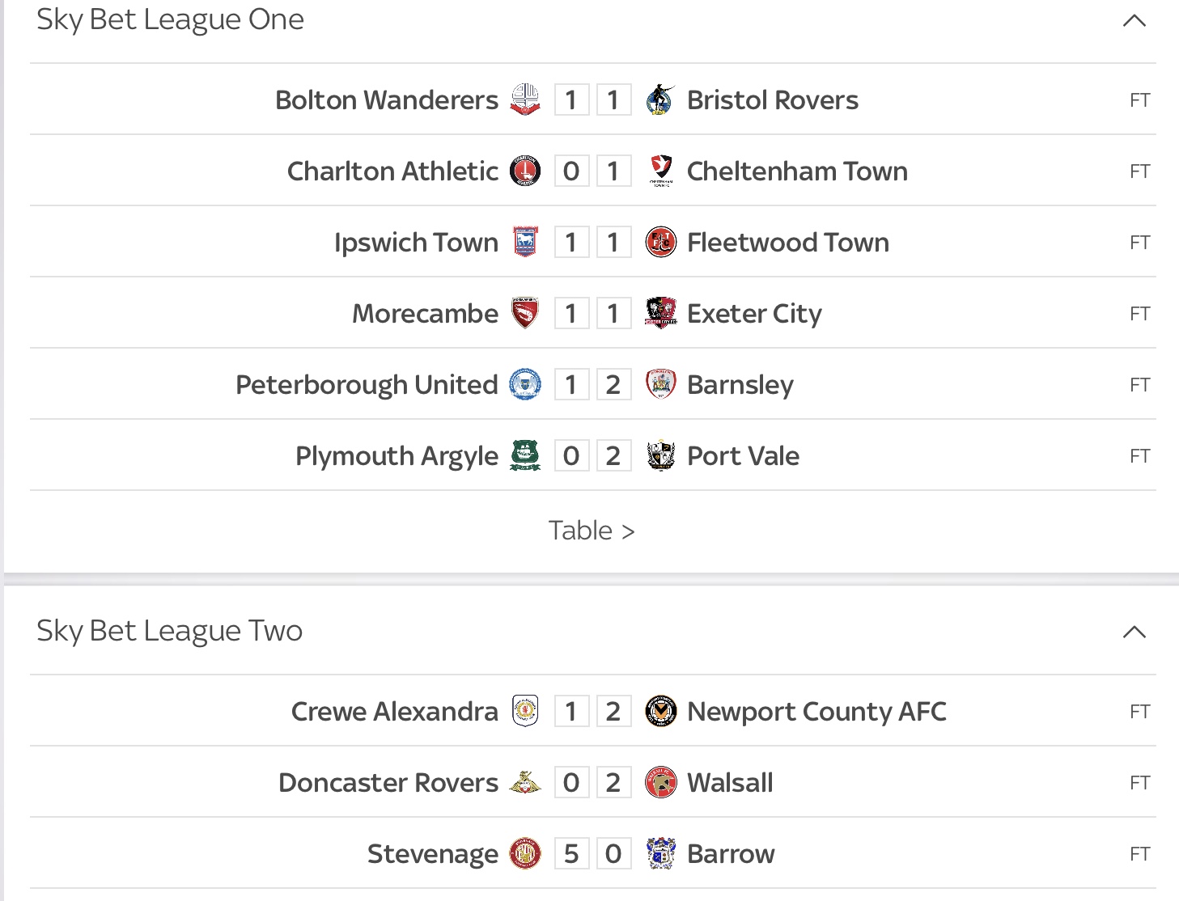Viewport: 1179px width, 901px height.
Task: Open the Morecambe v Exeter City score
Action: [x=592, y=313]
